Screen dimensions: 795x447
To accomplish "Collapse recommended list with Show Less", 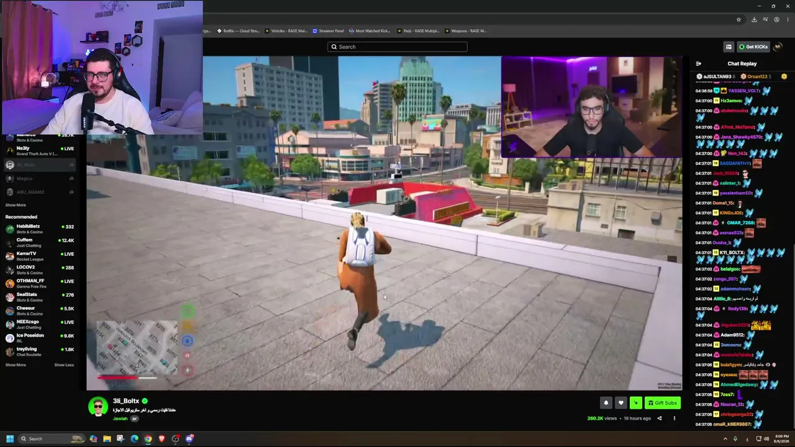I will pos(64,365).
